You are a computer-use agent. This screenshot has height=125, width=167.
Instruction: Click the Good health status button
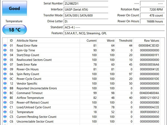click(x=15, y=8)
